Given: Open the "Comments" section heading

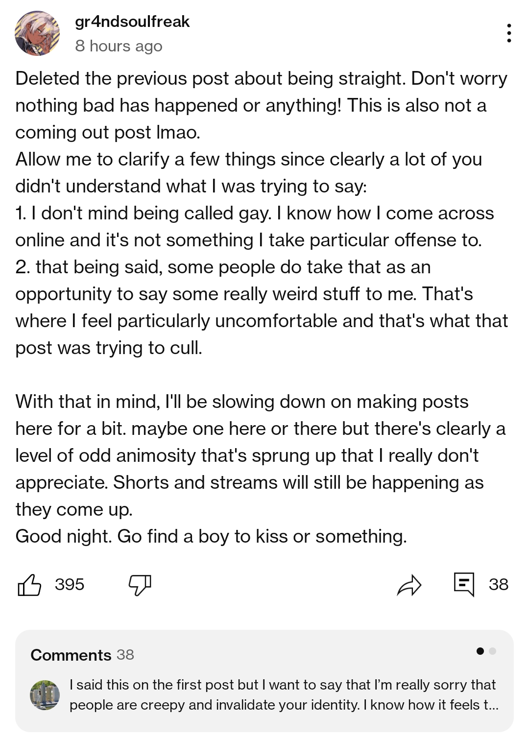Looking at the screenshot, I should [71, 655].
